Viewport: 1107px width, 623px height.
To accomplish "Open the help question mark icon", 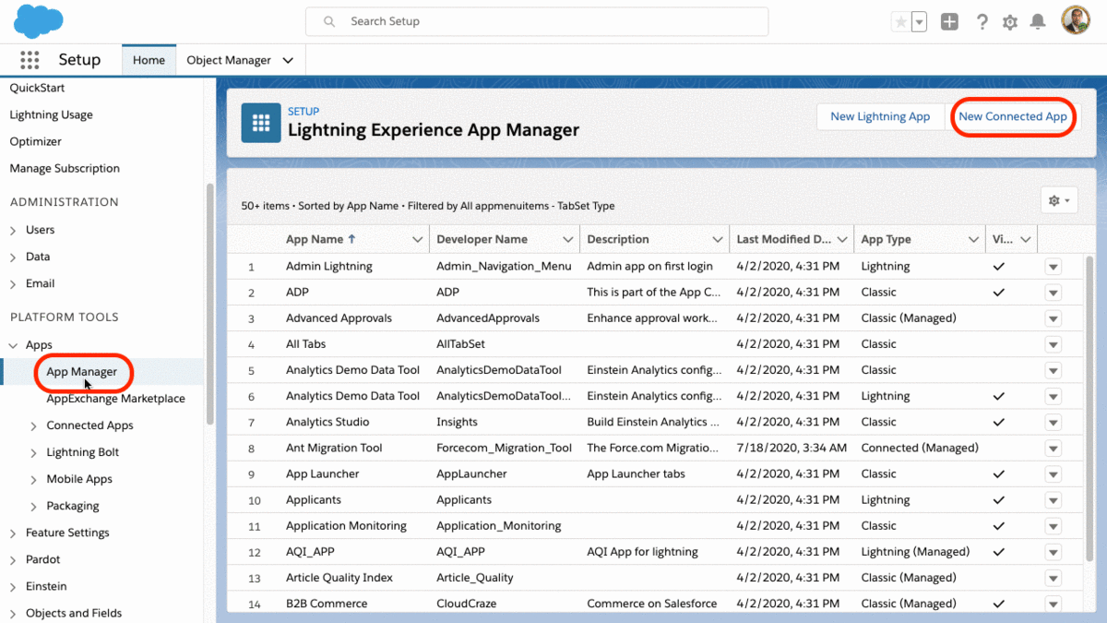I will (x=982, y=22).
